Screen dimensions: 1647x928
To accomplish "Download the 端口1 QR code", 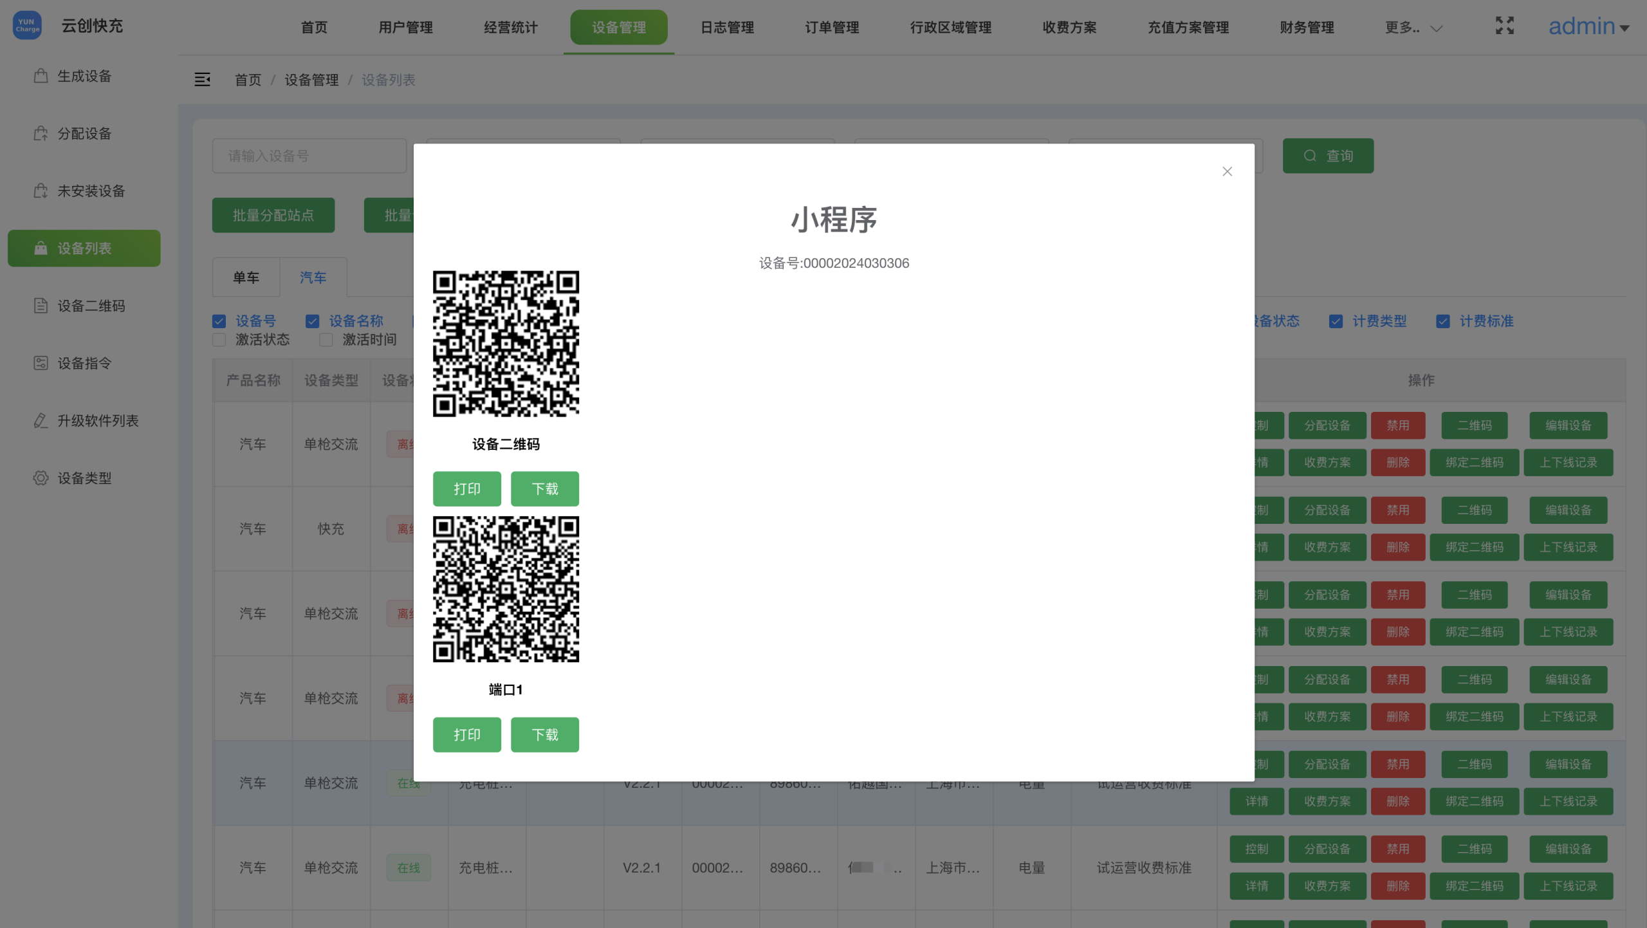I will coord(544,735).
